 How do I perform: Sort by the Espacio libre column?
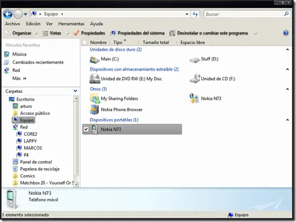(x=192, y=42)
